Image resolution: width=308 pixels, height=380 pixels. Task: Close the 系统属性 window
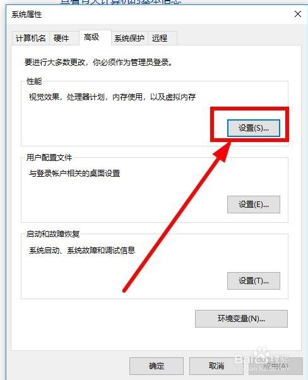coord(298,14)
